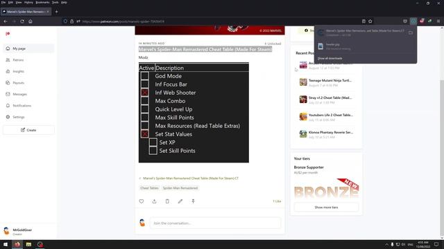This screenshot has width=444, height=249.
Task: Toggle reader view in the address bar
Action: (x=364, y=21)
